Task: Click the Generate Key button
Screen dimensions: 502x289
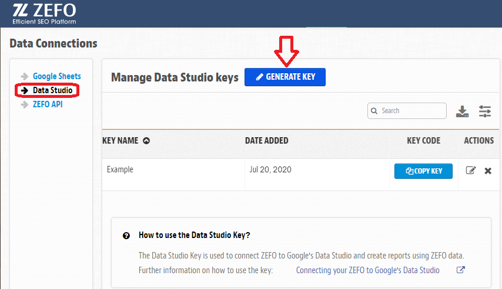Action: [285, 77]
